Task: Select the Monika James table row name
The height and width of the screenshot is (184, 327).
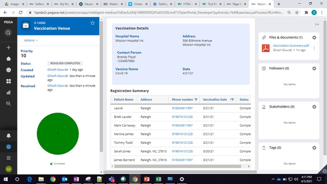Action: tap(124, 134)
